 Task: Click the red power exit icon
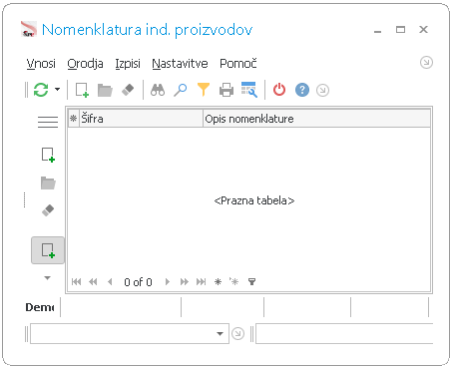279,90
